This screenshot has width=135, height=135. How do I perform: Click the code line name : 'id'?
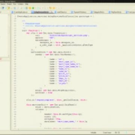click(57, 59)
